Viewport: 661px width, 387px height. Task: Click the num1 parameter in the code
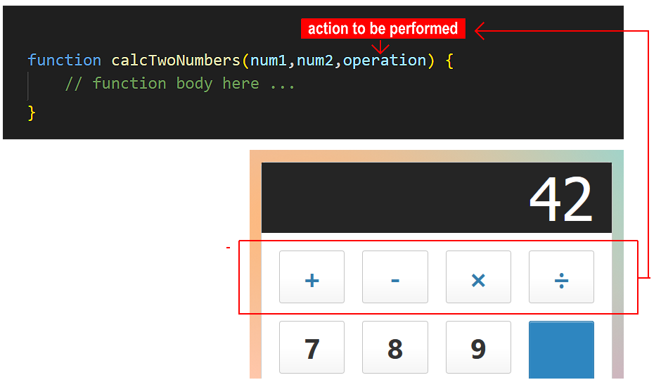tap(269, 61)
